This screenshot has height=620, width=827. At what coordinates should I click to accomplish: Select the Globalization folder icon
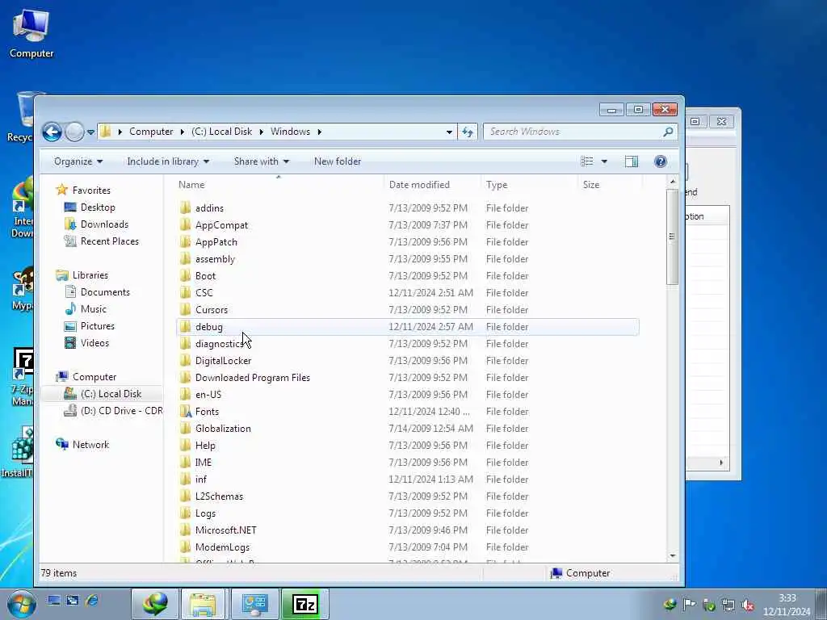(x=185, y=428)
